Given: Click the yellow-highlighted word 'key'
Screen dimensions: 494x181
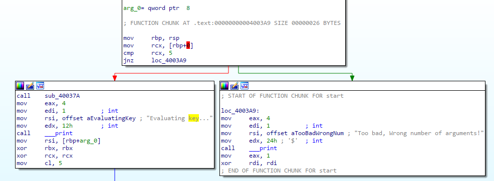Looking at the screenshot, I should point(194,118).
